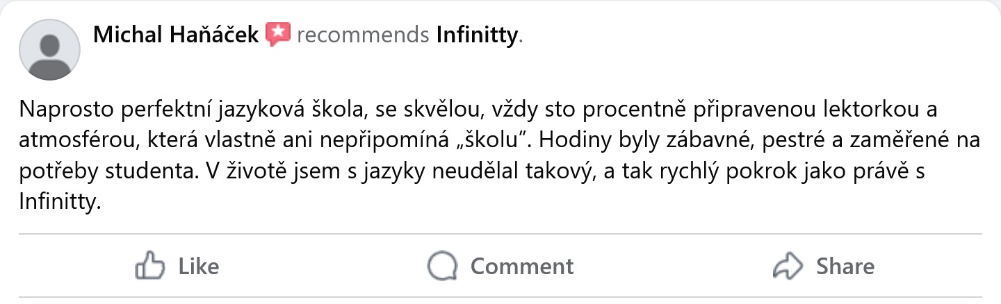Click the thumbs-up Like icon
Screen dimensions: 1001x304
coord(149,266)
